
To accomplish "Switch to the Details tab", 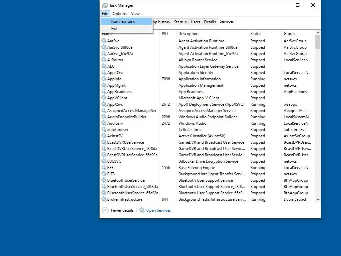I will tap(210, 22).
